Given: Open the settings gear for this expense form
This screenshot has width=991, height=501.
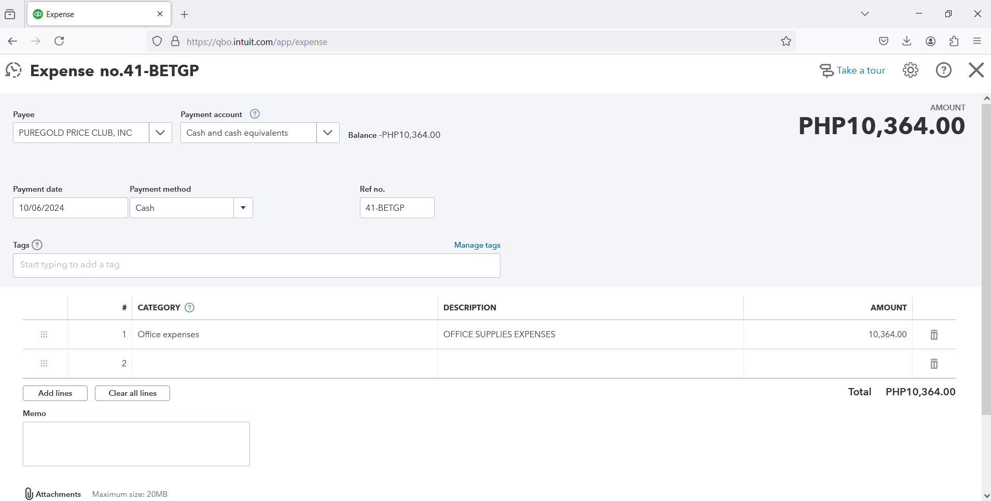Looking at the screenshot, I should [x=910, y=70].
